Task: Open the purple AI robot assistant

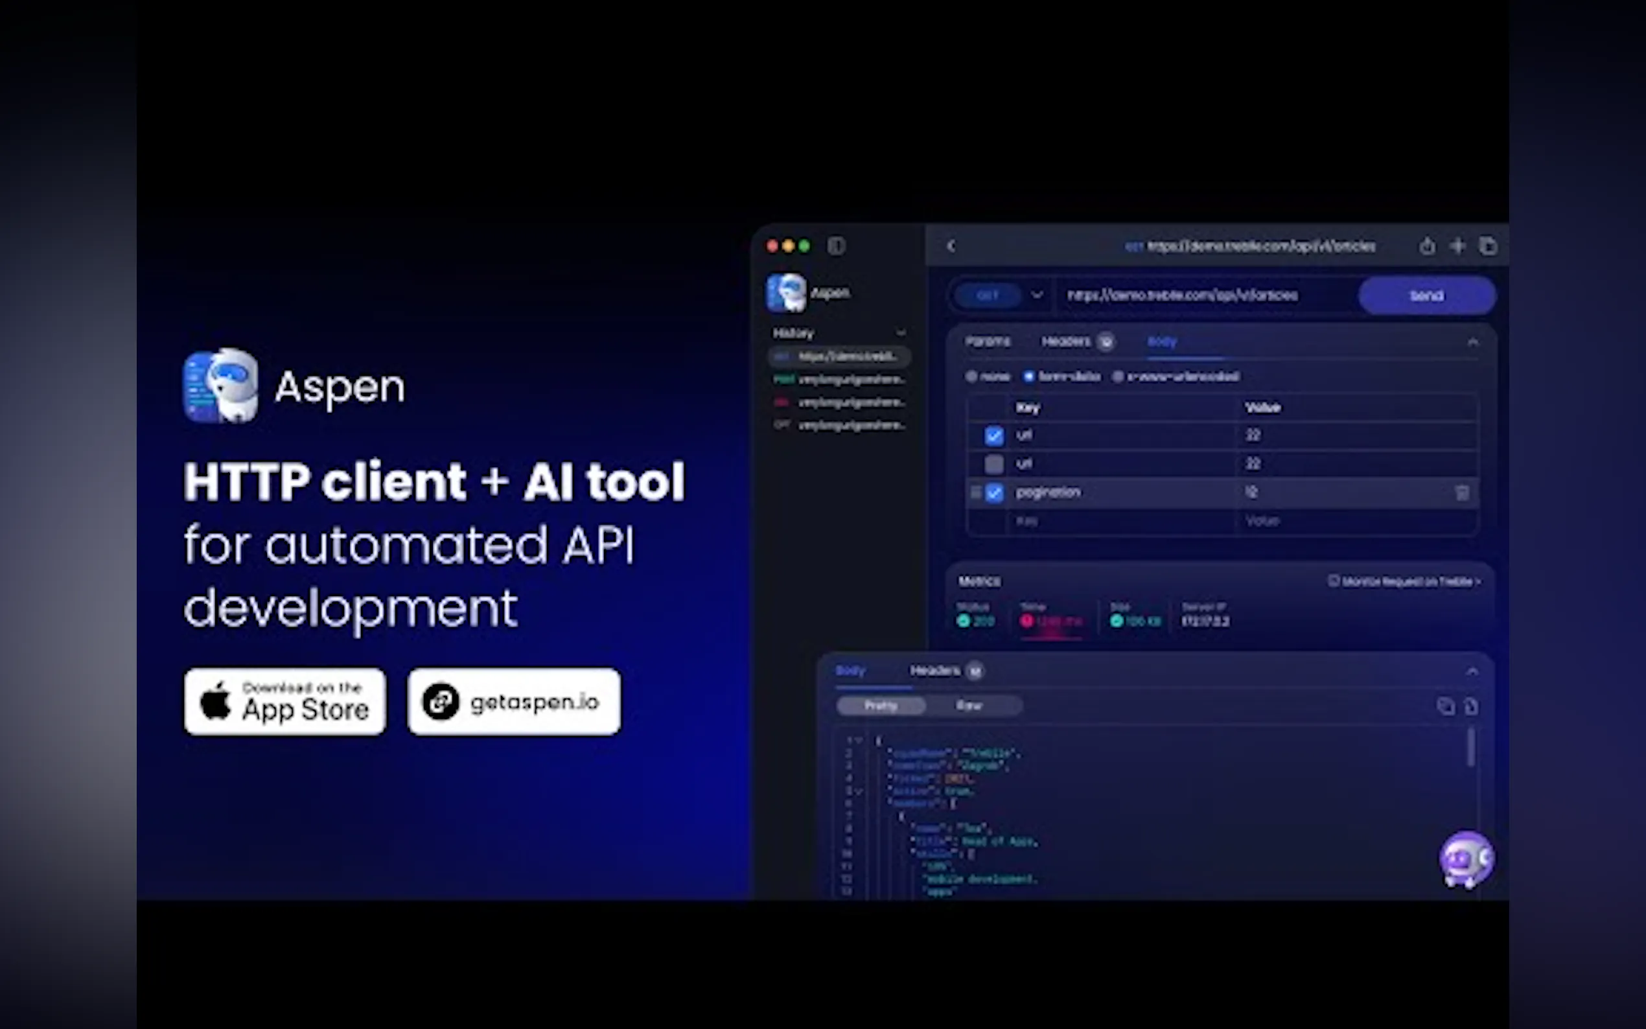Action: (1466, 861)
